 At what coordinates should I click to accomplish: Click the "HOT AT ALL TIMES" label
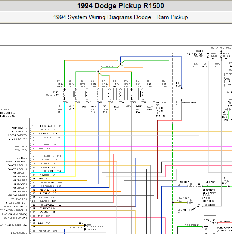pos(221,48)
